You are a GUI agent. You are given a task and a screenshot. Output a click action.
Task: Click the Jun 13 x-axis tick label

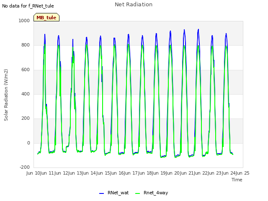pyautogui.click(x=75, y=173)
